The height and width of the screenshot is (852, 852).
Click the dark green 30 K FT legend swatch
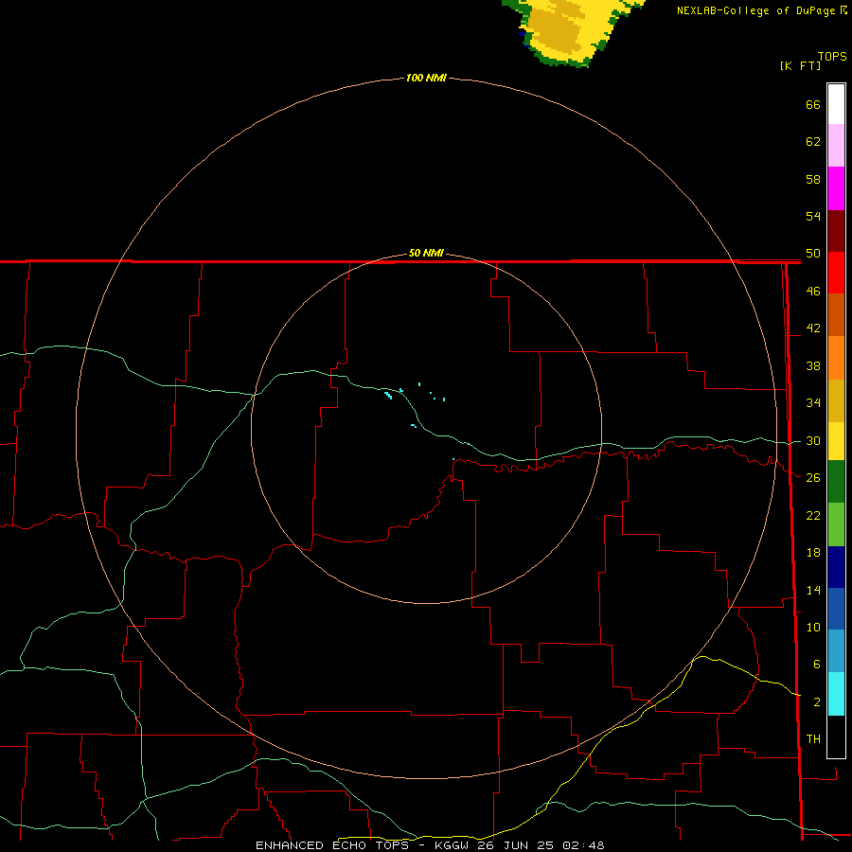[836, 482]
